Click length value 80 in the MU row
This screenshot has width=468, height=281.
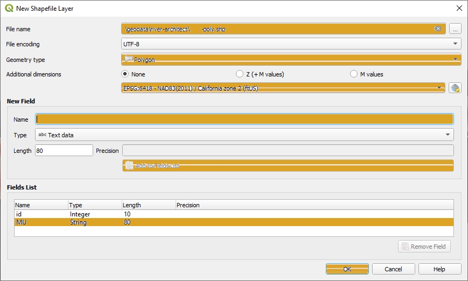click(x=127, y=222)
